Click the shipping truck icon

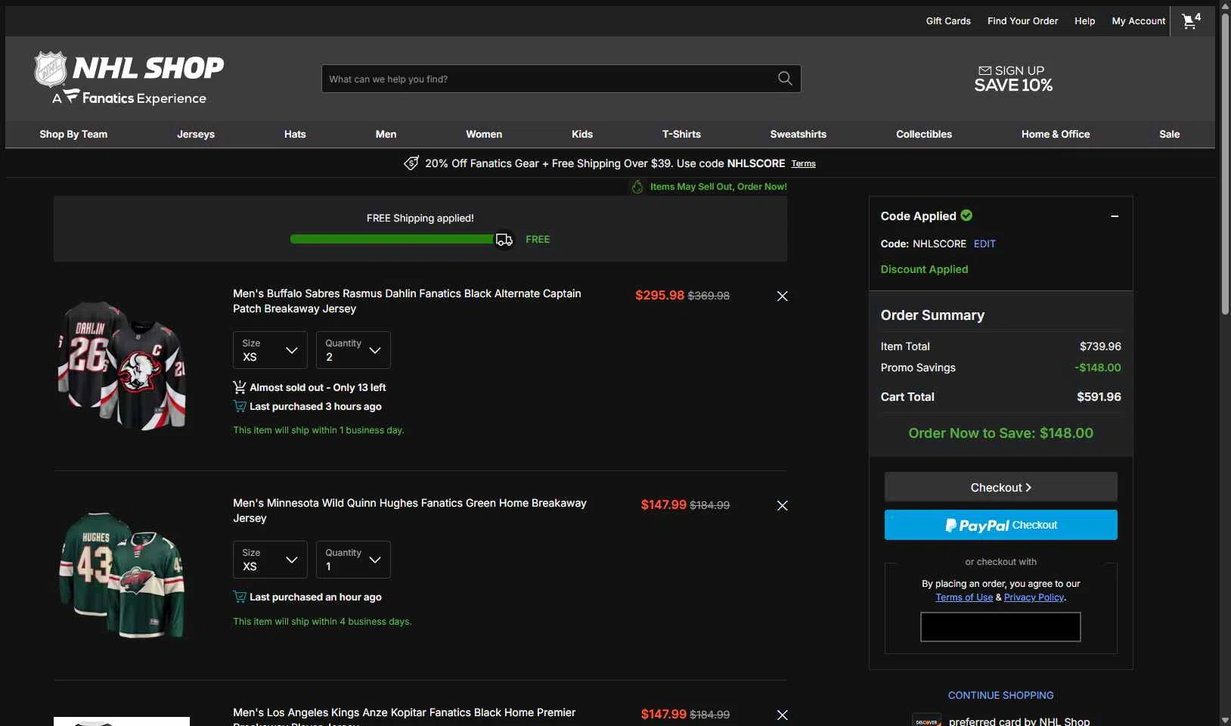point(504,240)
